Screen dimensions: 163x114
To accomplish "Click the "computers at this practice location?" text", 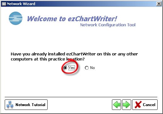I will pyautogui.click(x=48, y=59).
